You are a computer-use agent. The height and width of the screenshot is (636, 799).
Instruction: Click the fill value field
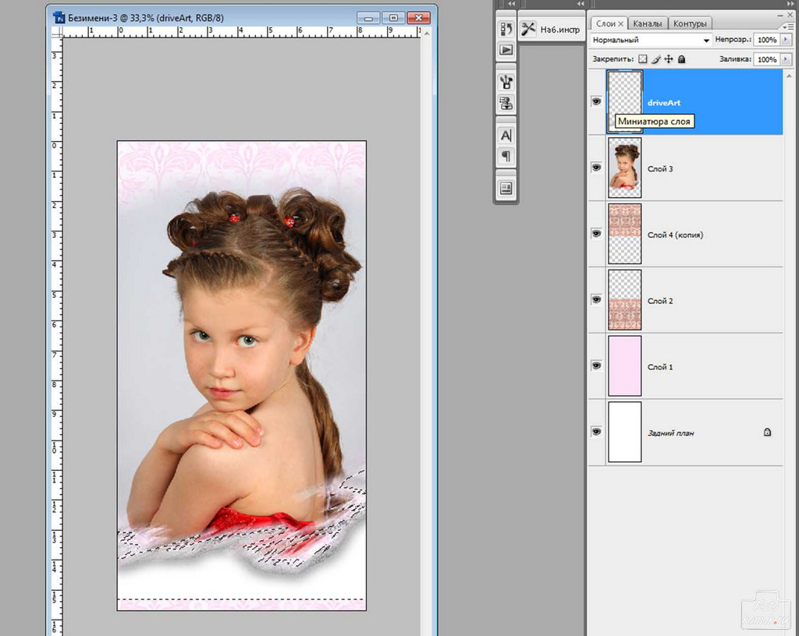(767, 59)
